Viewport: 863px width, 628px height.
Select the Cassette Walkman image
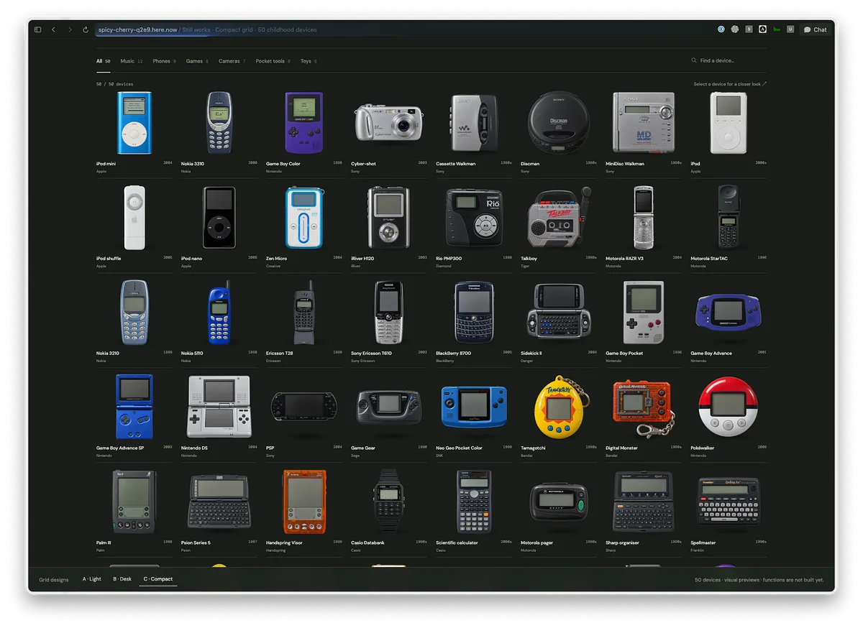(474, 123)
